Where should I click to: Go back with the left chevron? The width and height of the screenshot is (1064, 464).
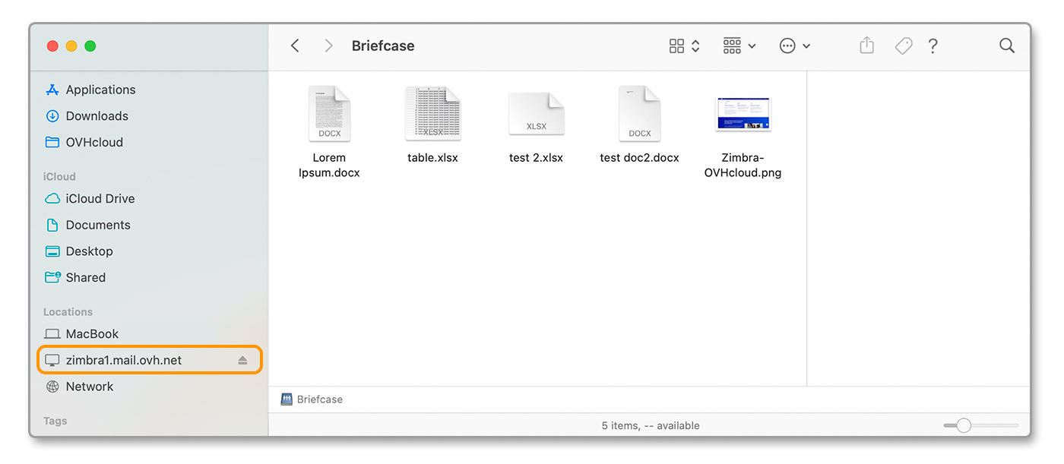point(295,46)
